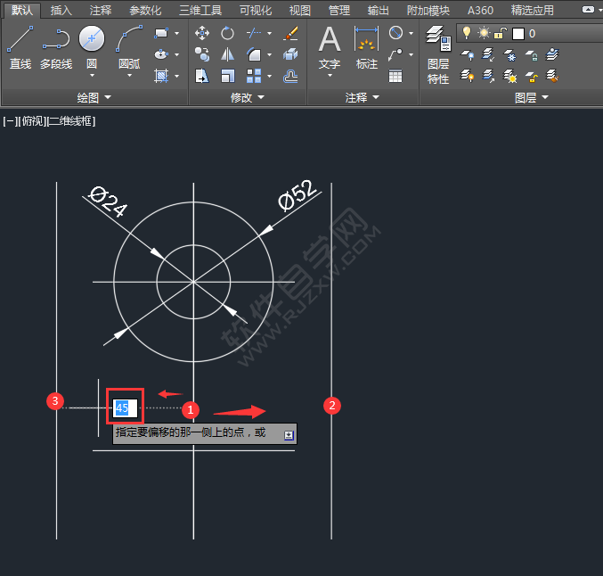The image size is (603, 576).
Task: Toggle the layer lock padlock icon
Action: pos(501,33)
